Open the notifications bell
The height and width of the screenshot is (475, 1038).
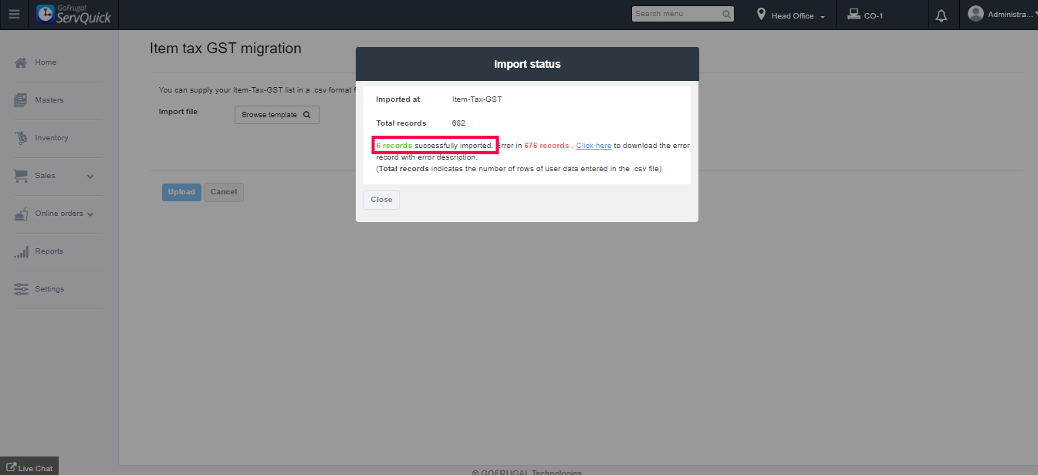point(942,15)
